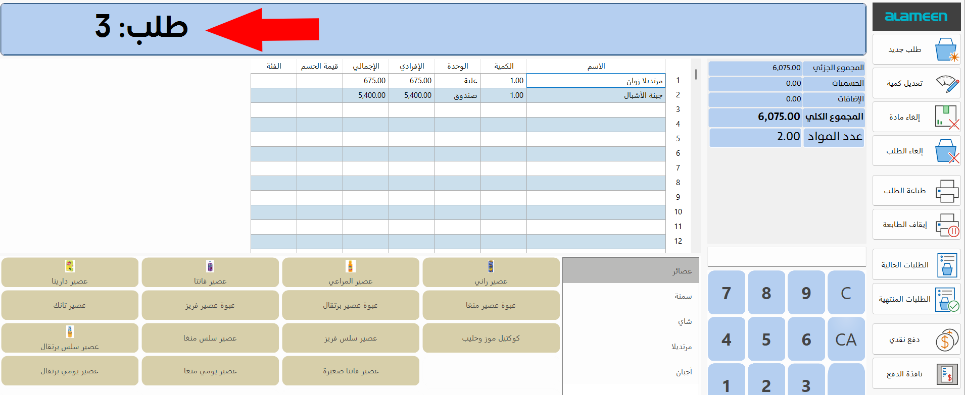
Task: Add عصير سلس منغا item
Action: tap(210, 338)
